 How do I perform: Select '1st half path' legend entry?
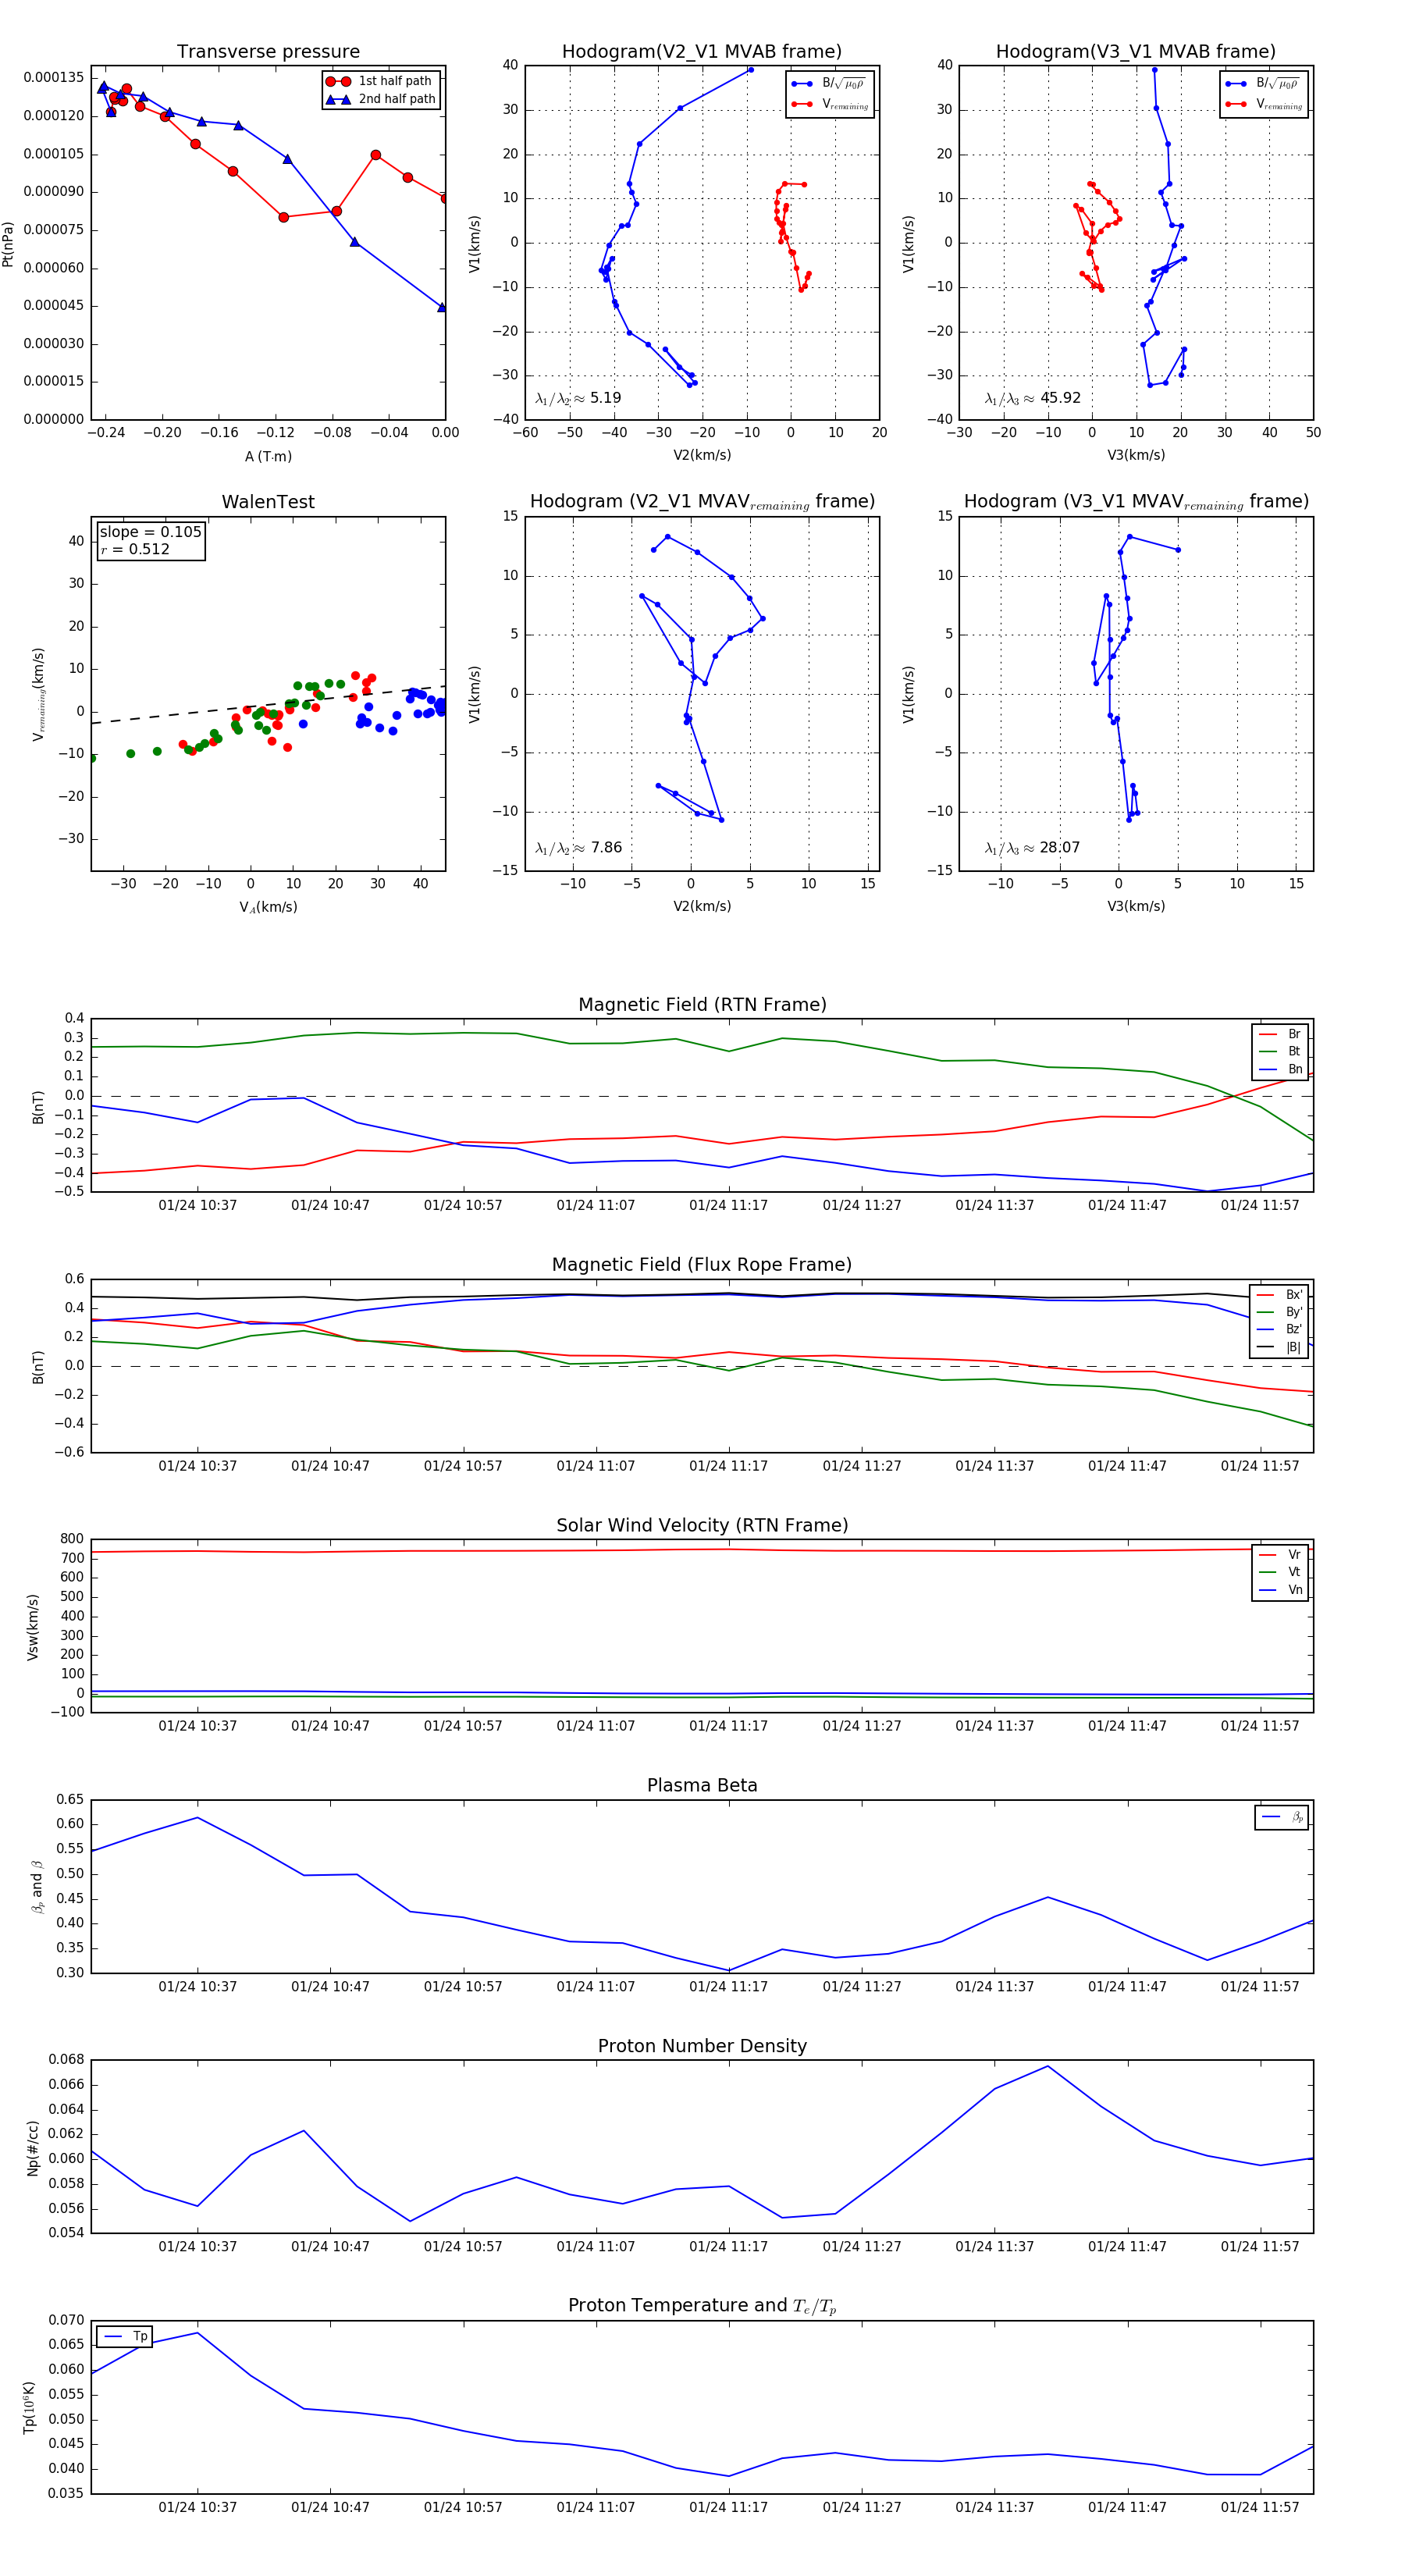381,81
